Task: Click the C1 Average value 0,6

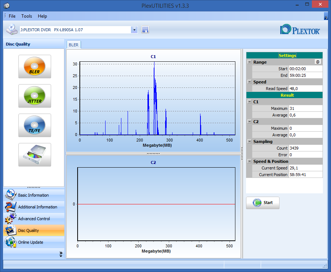Action: tap(306, 115)
